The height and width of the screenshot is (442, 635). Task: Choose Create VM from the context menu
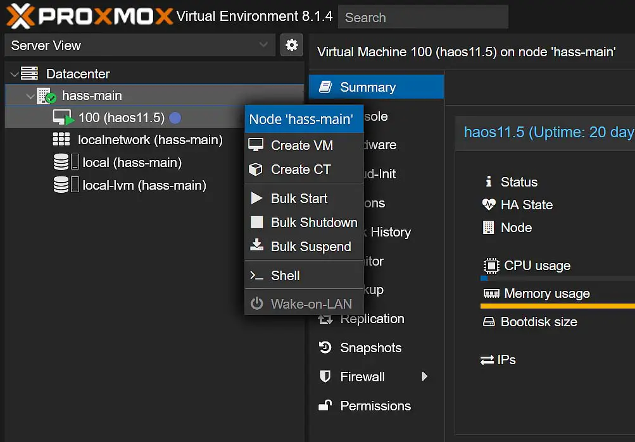304,145
